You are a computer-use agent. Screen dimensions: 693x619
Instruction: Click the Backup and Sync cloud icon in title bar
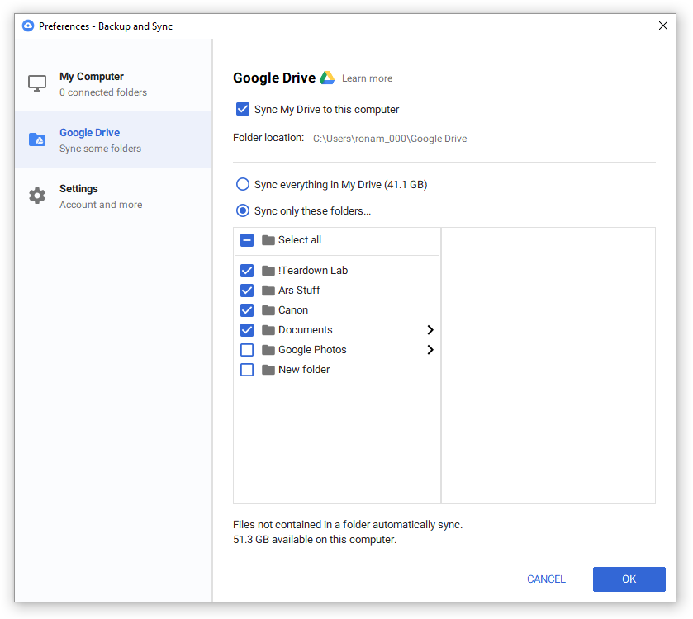(x=28, y=26)
